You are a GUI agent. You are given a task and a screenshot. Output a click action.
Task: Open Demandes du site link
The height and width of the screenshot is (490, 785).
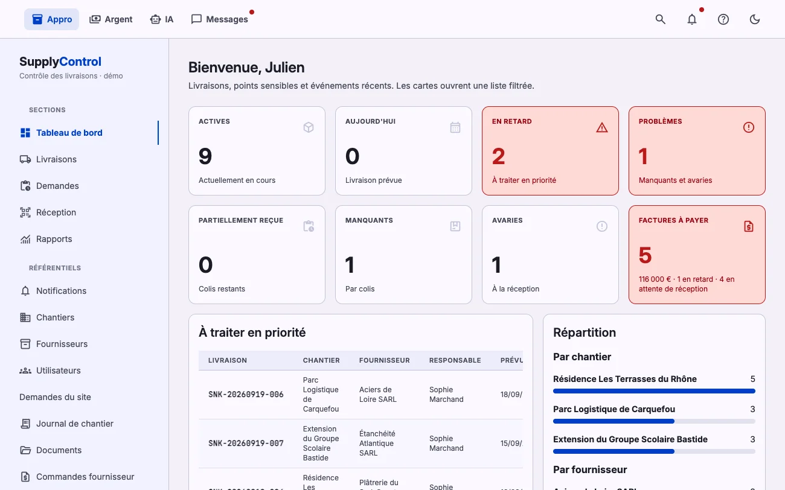pos(85,397)
